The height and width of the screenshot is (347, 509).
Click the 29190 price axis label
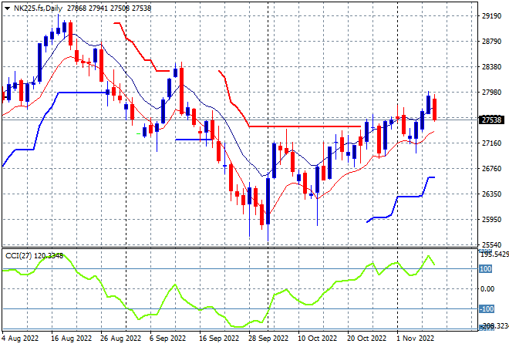click(x=491, y=15)
